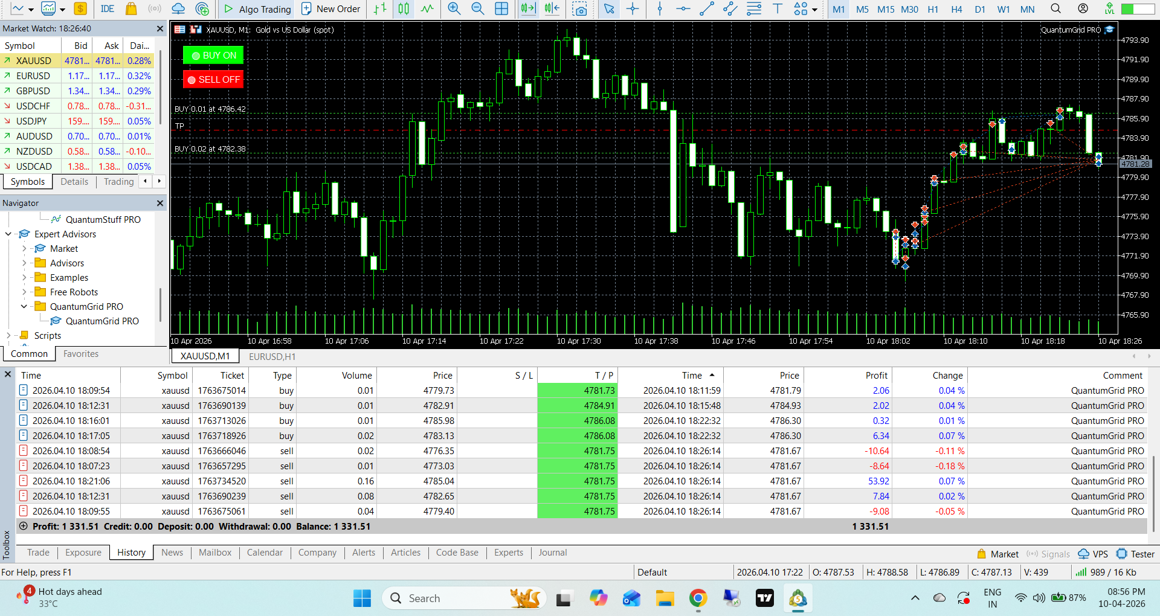Sort history by Profit column header
The width and height of the screenshot is (1160, 616).
(876, 376)
